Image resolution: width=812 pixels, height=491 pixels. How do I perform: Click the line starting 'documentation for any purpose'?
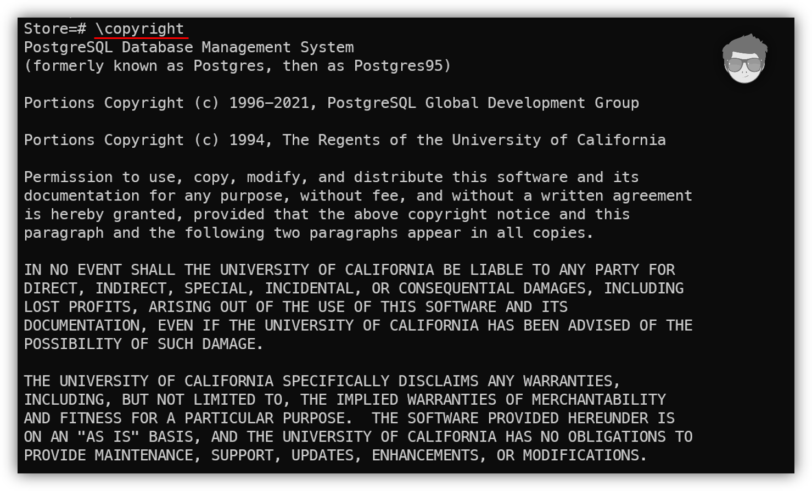pyautogui.click(x=358, y=196)
